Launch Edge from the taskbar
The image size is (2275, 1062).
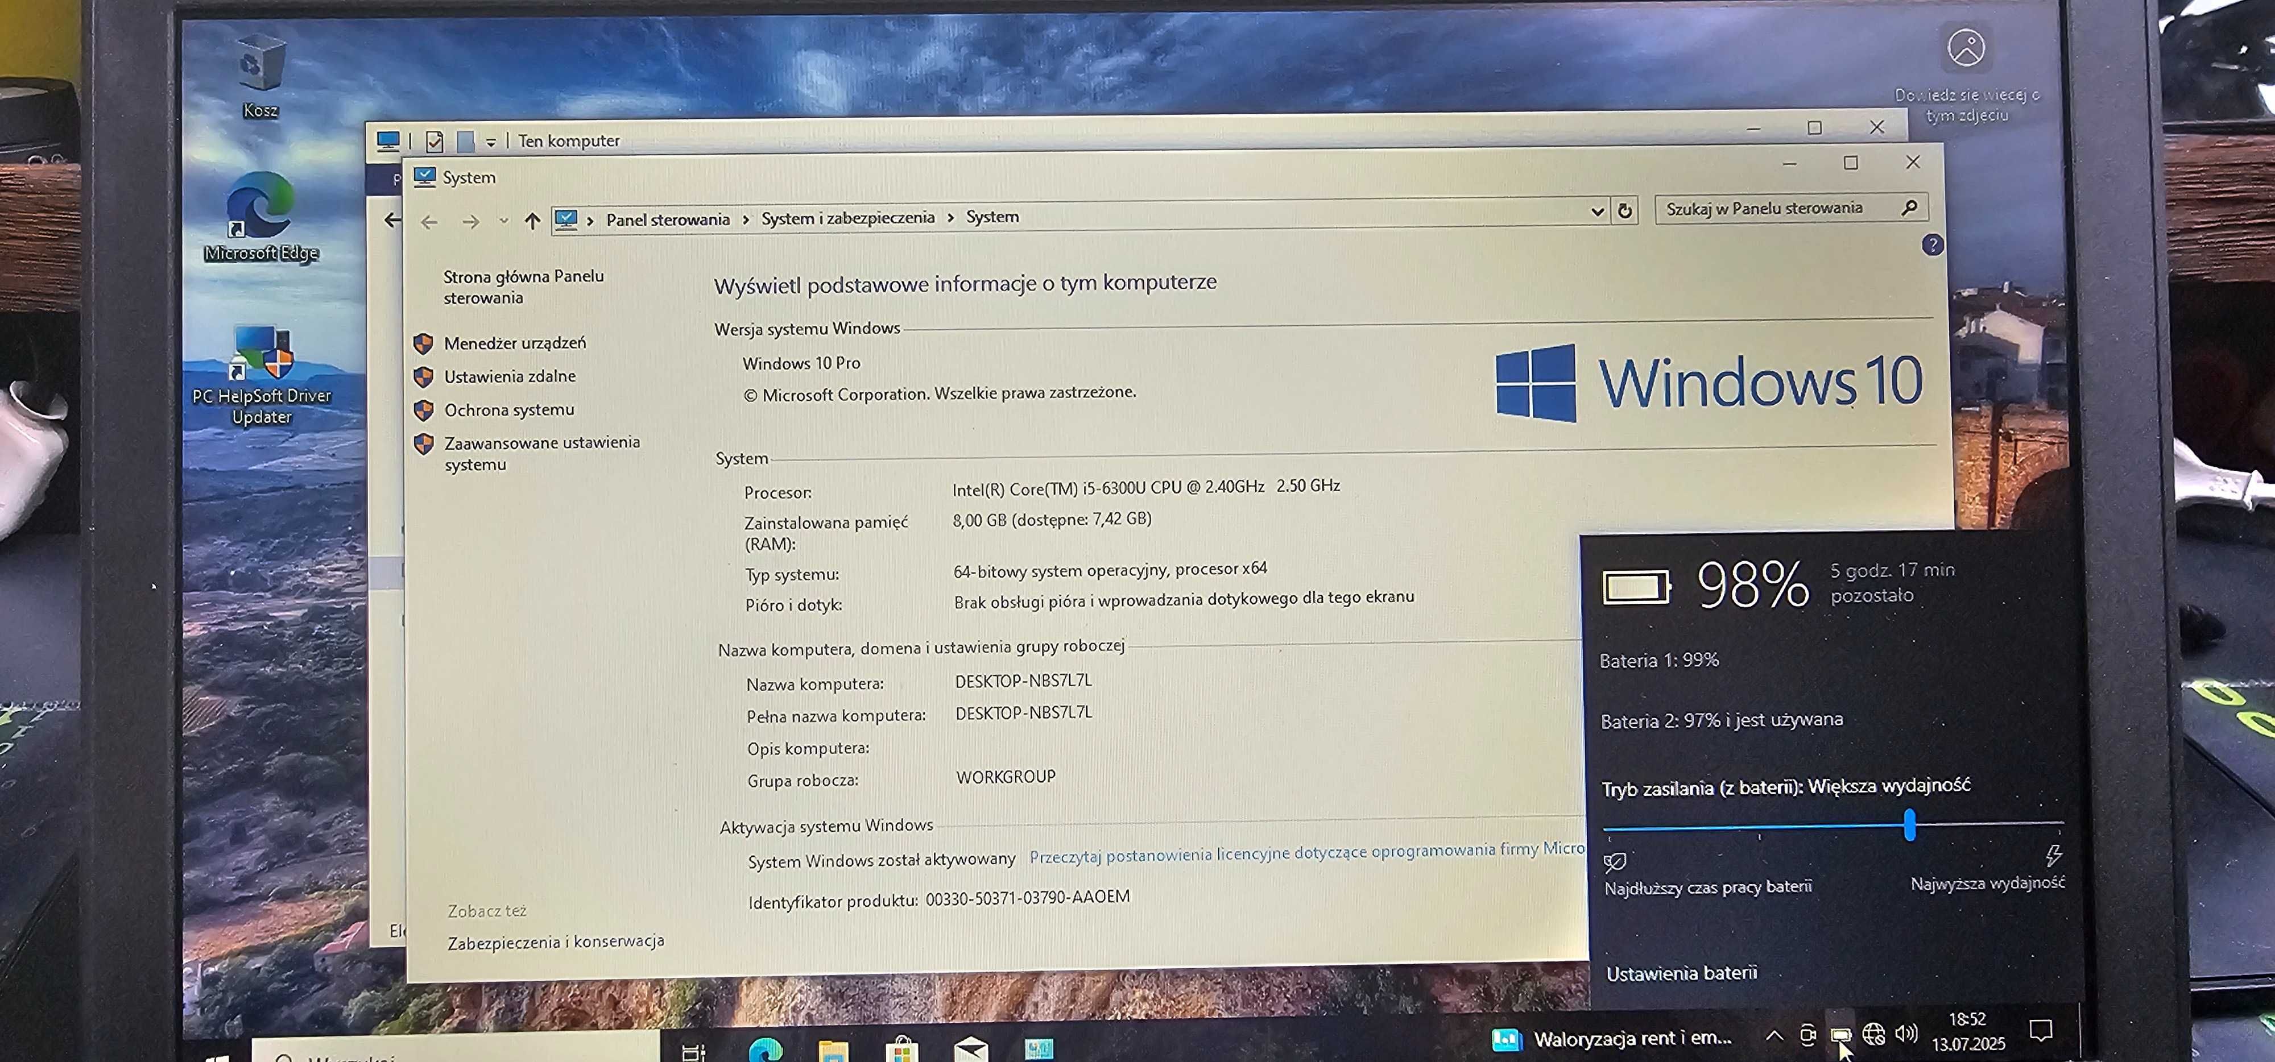pyautogui.click(x=765, y=1049)
